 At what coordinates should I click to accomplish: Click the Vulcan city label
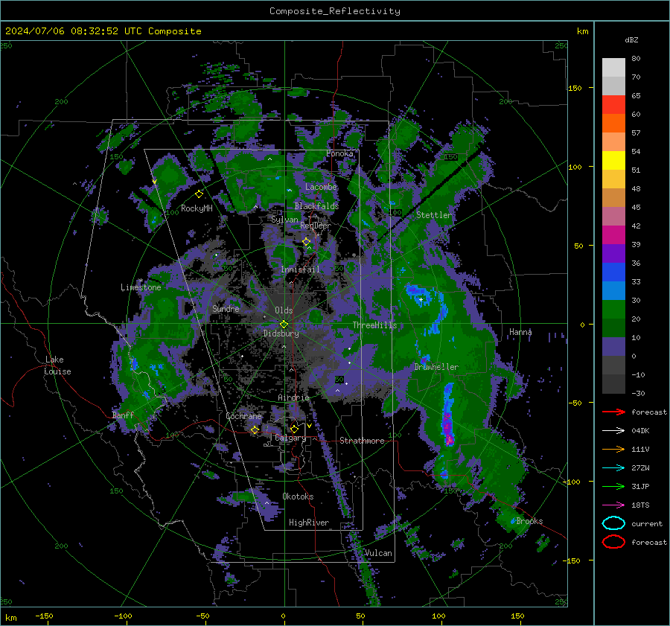coord(378,553)
